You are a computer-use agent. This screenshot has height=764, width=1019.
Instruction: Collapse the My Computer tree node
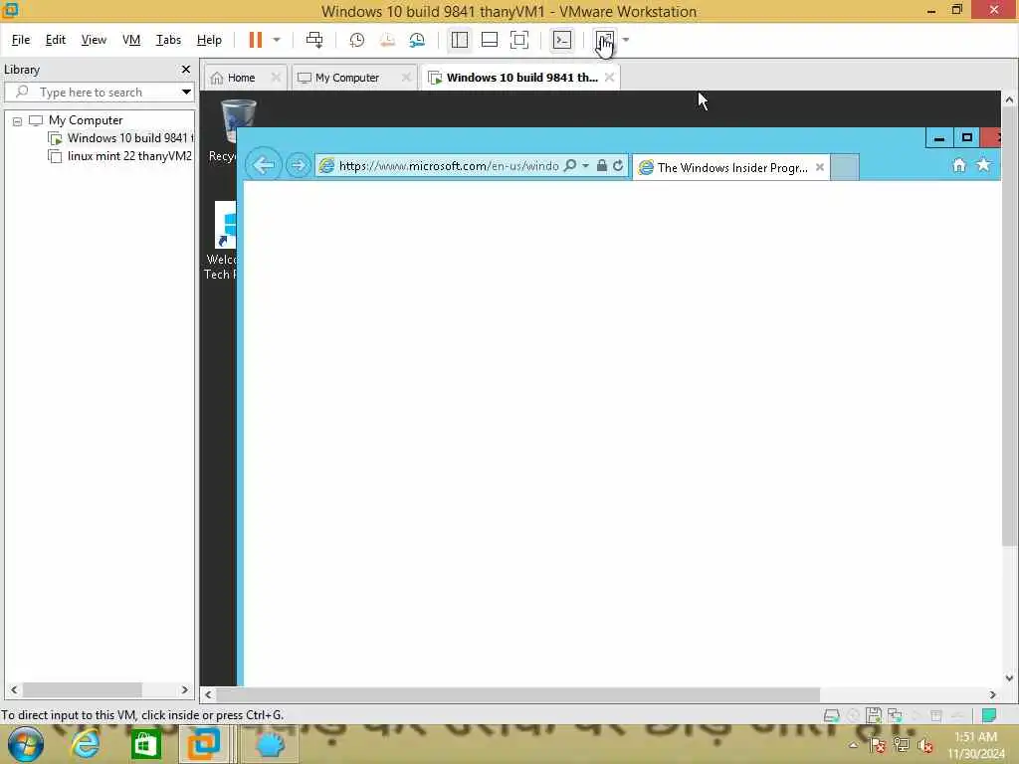click(18, 120)
